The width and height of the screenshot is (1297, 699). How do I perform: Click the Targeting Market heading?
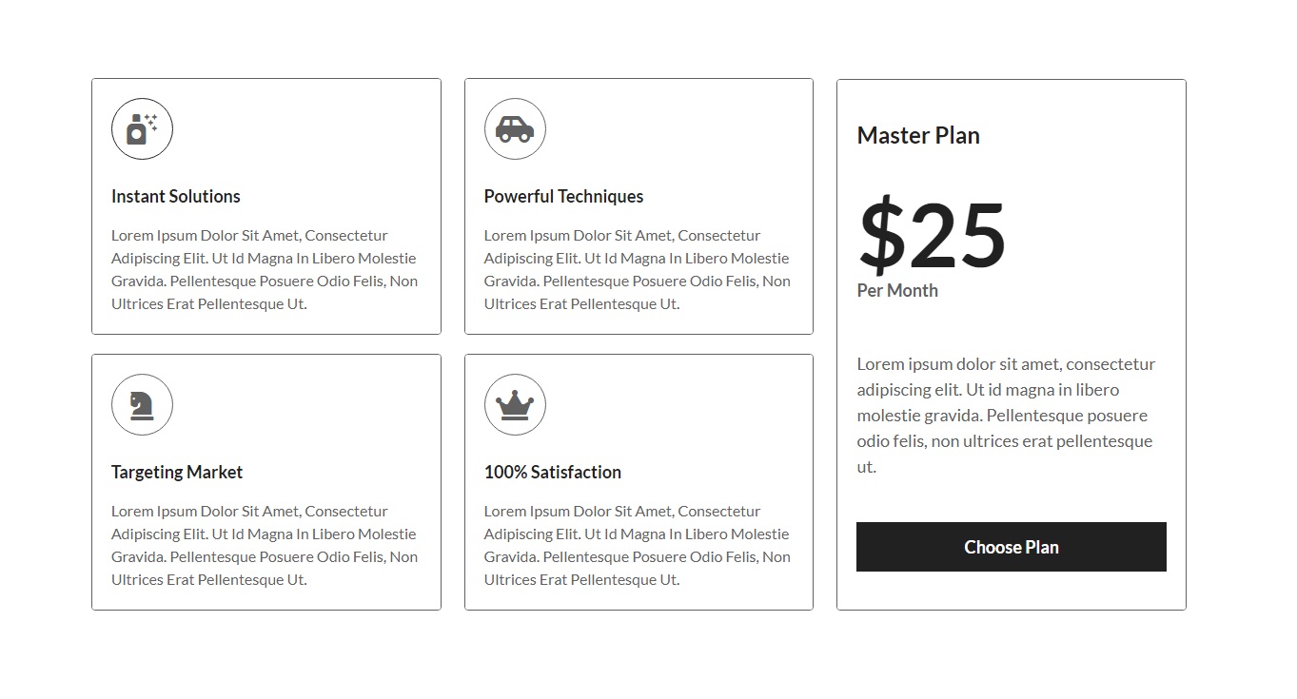click(x=177, y=473)
